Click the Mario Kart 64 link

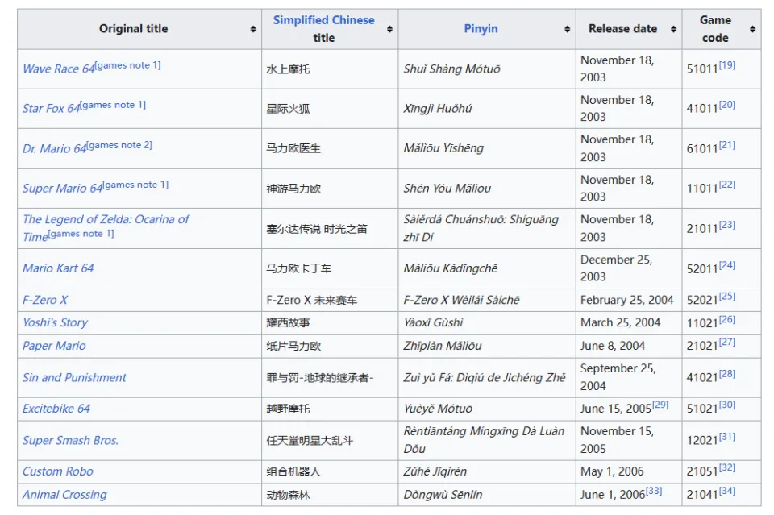pos(58,268)
